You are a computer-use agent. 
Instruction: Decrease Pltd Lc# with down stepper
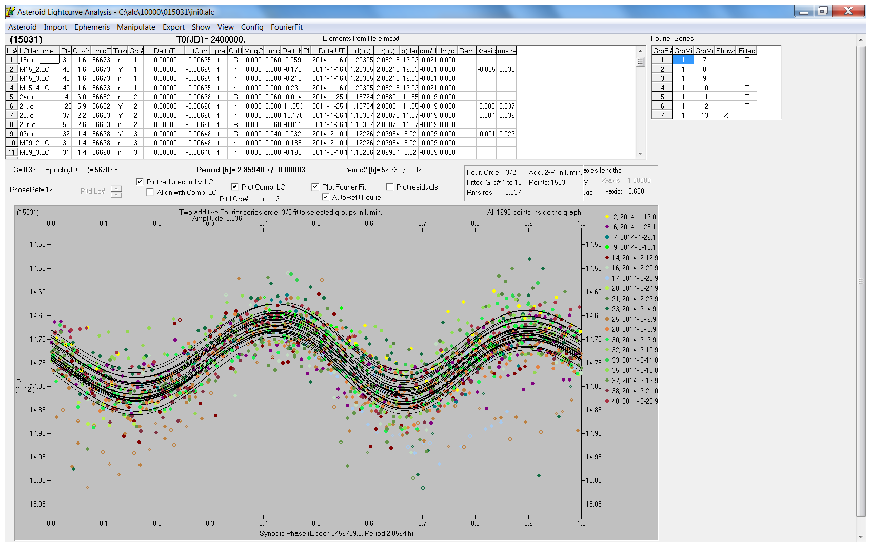coord(116,195)
